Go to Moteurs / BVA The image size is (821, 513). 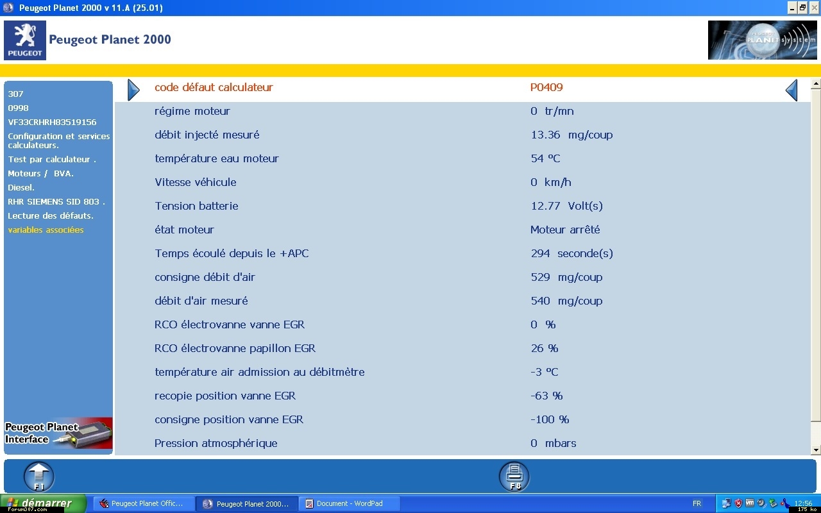(40, 173)
